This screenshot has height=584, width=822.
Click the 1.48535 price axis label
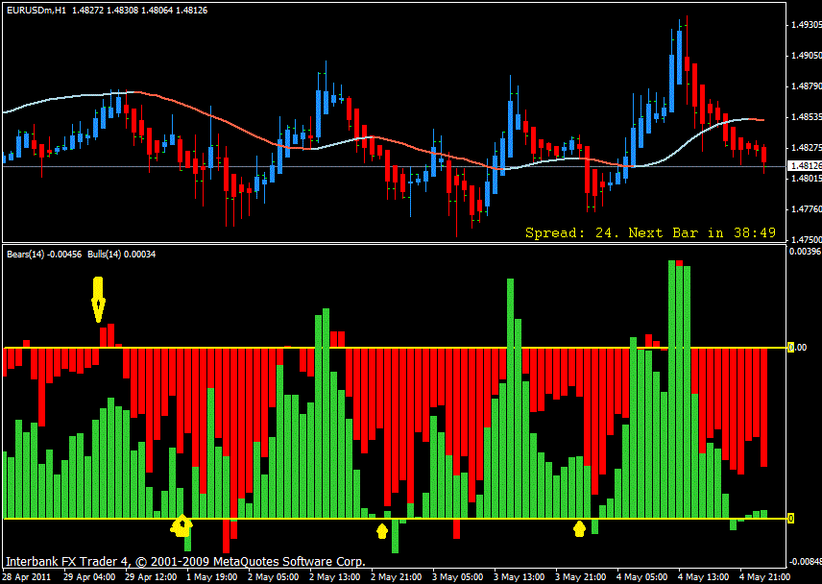tap(807, 116)
